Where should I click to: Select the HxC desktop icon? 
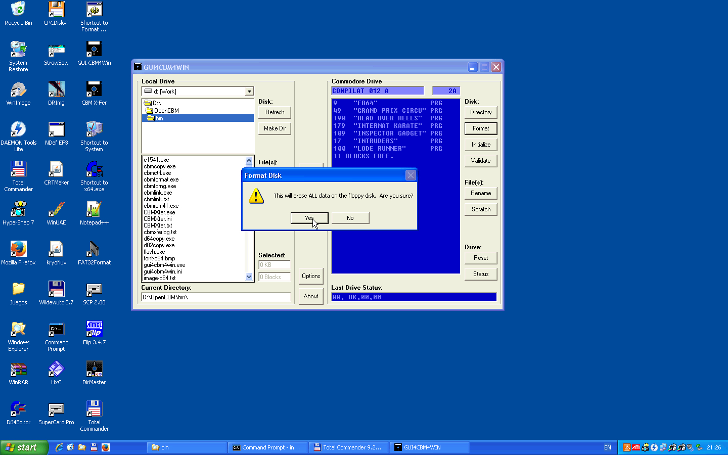[56, 373]
